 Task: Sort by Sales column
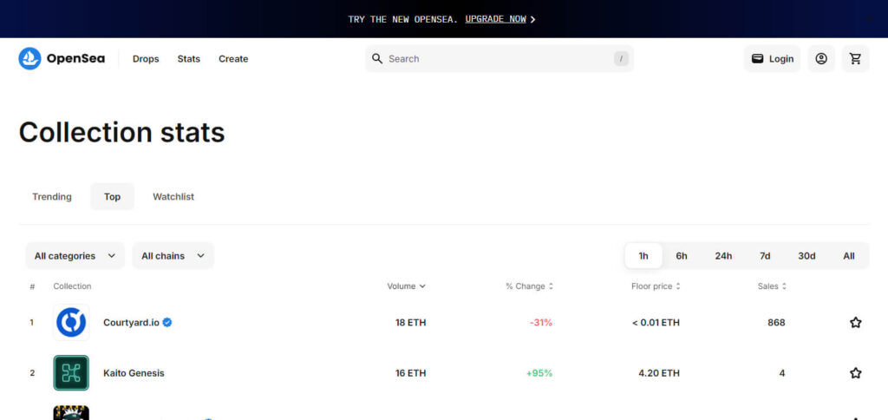pos(772,286)
